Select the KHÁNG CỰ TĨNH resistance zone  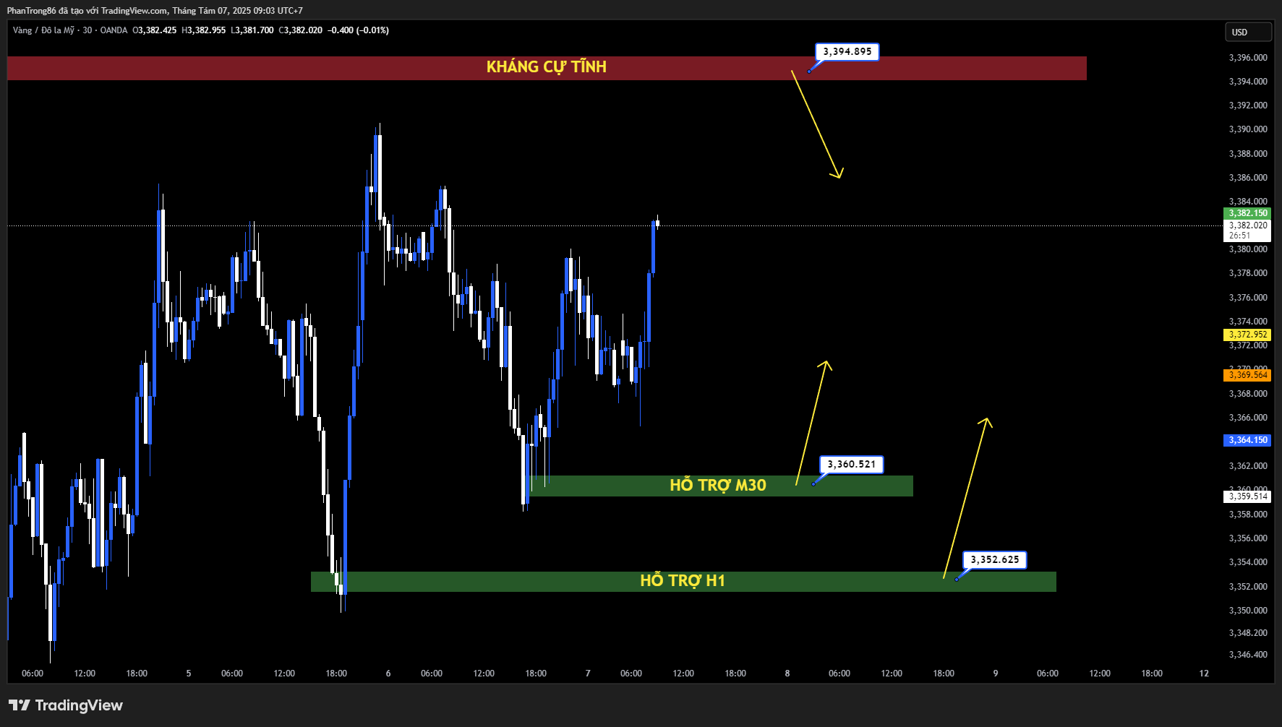click(547, 68)
